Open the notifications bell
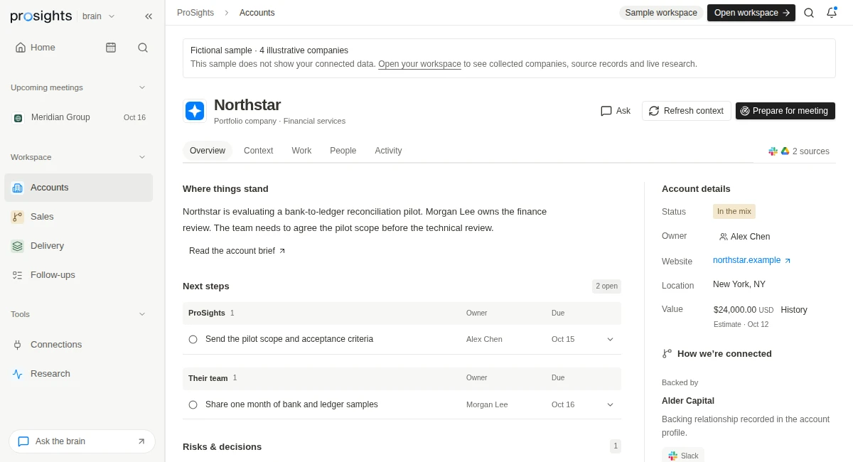 [x=832, y=13]
